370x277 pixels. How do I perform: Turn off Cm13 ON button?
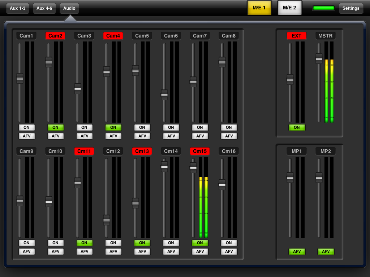tap(142, 243)
